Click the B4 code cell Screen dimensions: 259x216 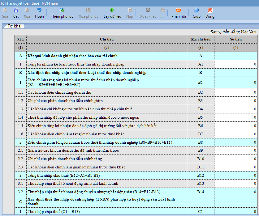(201, 109)
